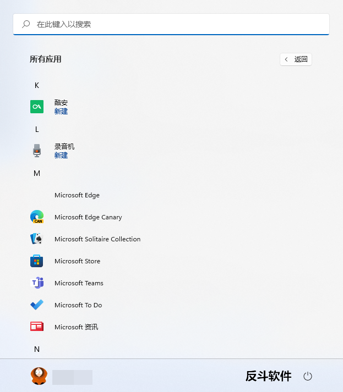Open the Microsoft Store icon
The image size is (343, 392).
click(37, 261)
